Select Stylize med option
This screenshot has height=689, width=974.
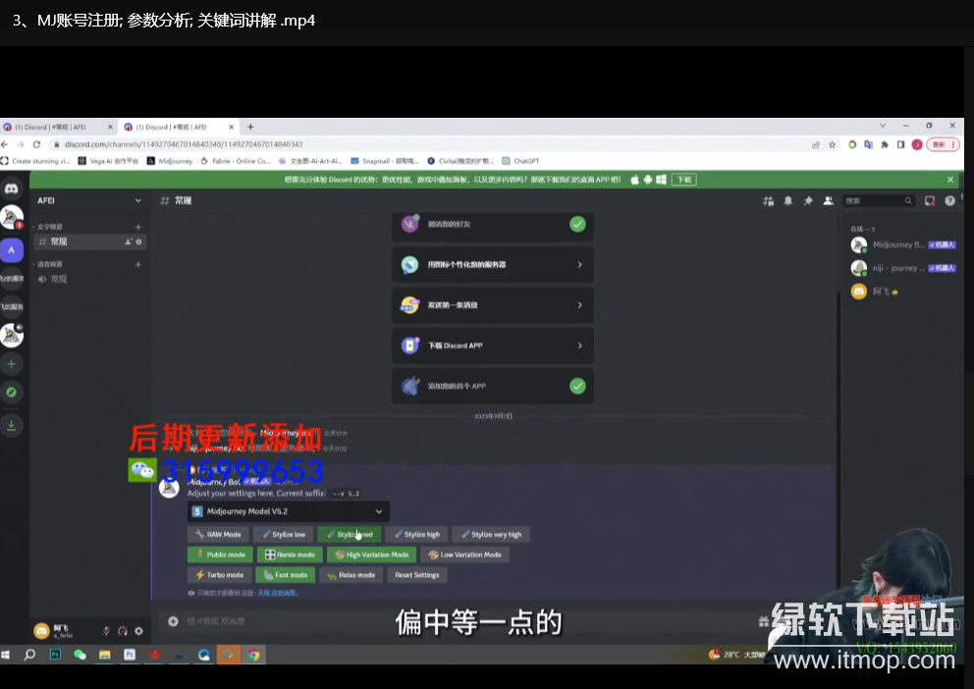(350, 535)
